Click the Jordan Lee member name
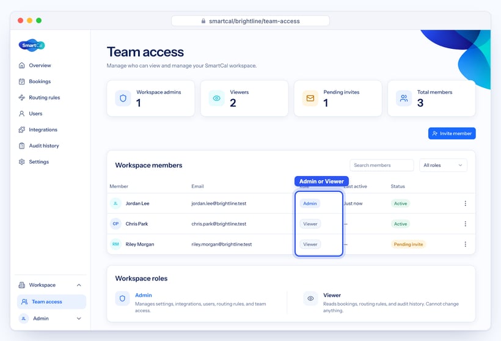The height and width of the screenshot is (341, 501). (137, 204)
